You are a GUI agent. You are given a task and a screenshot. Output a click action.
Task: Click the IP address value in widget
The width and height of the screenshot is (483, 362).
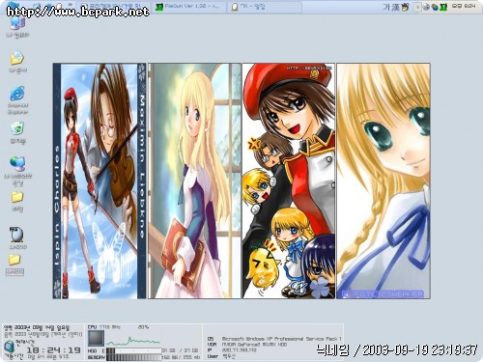pyautogui.click(x=239, y=349)
